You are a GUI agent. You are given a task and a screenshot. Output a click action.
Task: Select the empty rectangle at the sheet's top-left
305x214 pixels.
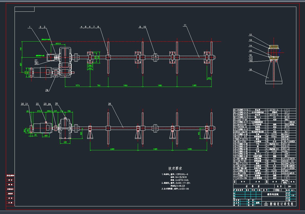coord(25,9)
